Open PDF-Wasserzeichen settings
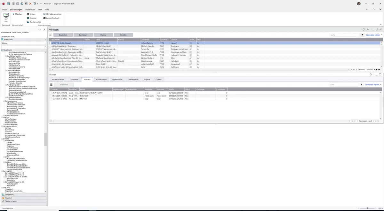This screenshot has width=384, height=211. [52, 14]
